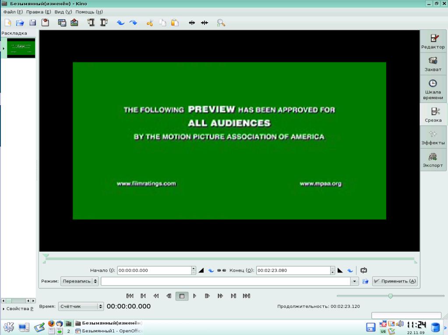Select the Срезка trim tab
The image size is (448, 335).
(x=433, y=115)
